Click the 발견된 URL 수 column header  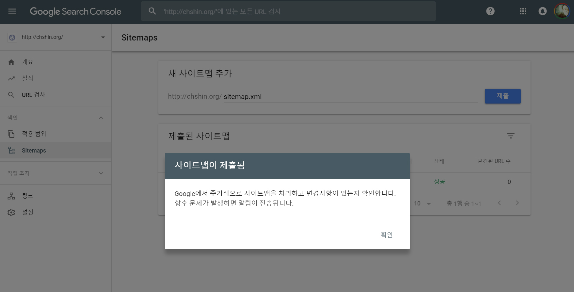494,161
